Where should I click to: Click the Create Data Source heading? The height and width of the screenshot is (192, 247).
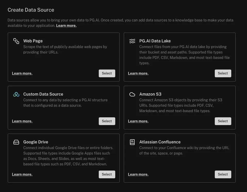(x=31, y=10)
